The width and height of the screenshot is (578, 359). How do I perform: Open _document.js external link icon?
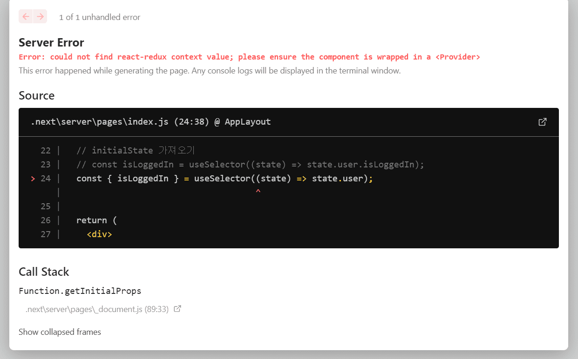177,309
